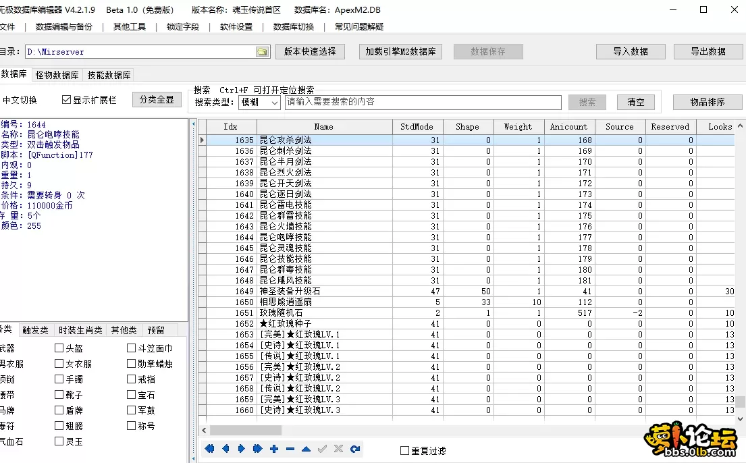Viewport: 746px width, 463px height.
Task: Click the 导出数据 export button
Action: [x=708, y=51]
